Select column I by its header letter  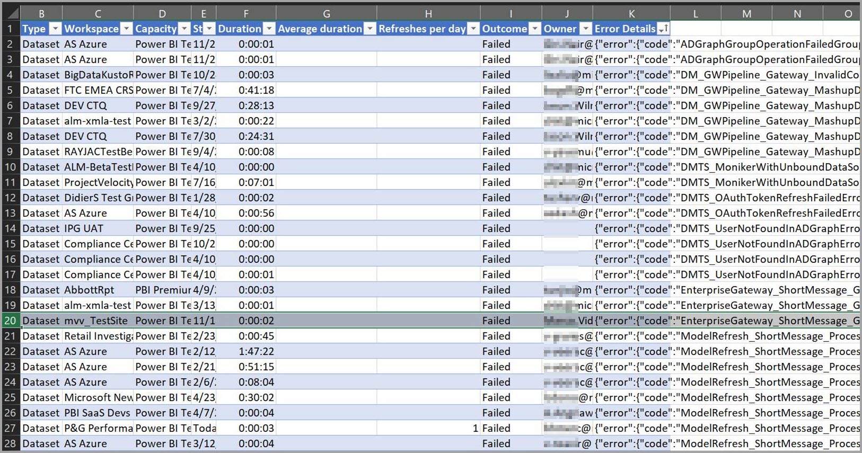click(x=511, y=14)
